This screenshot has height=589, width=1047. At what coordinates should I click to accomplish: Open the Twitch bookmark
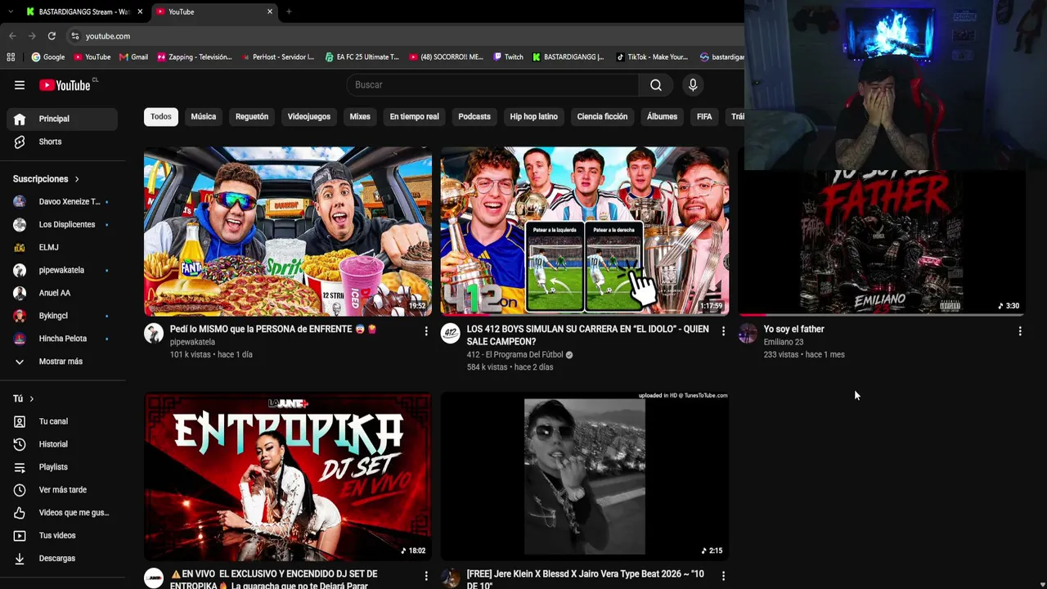tap(508, 57)
